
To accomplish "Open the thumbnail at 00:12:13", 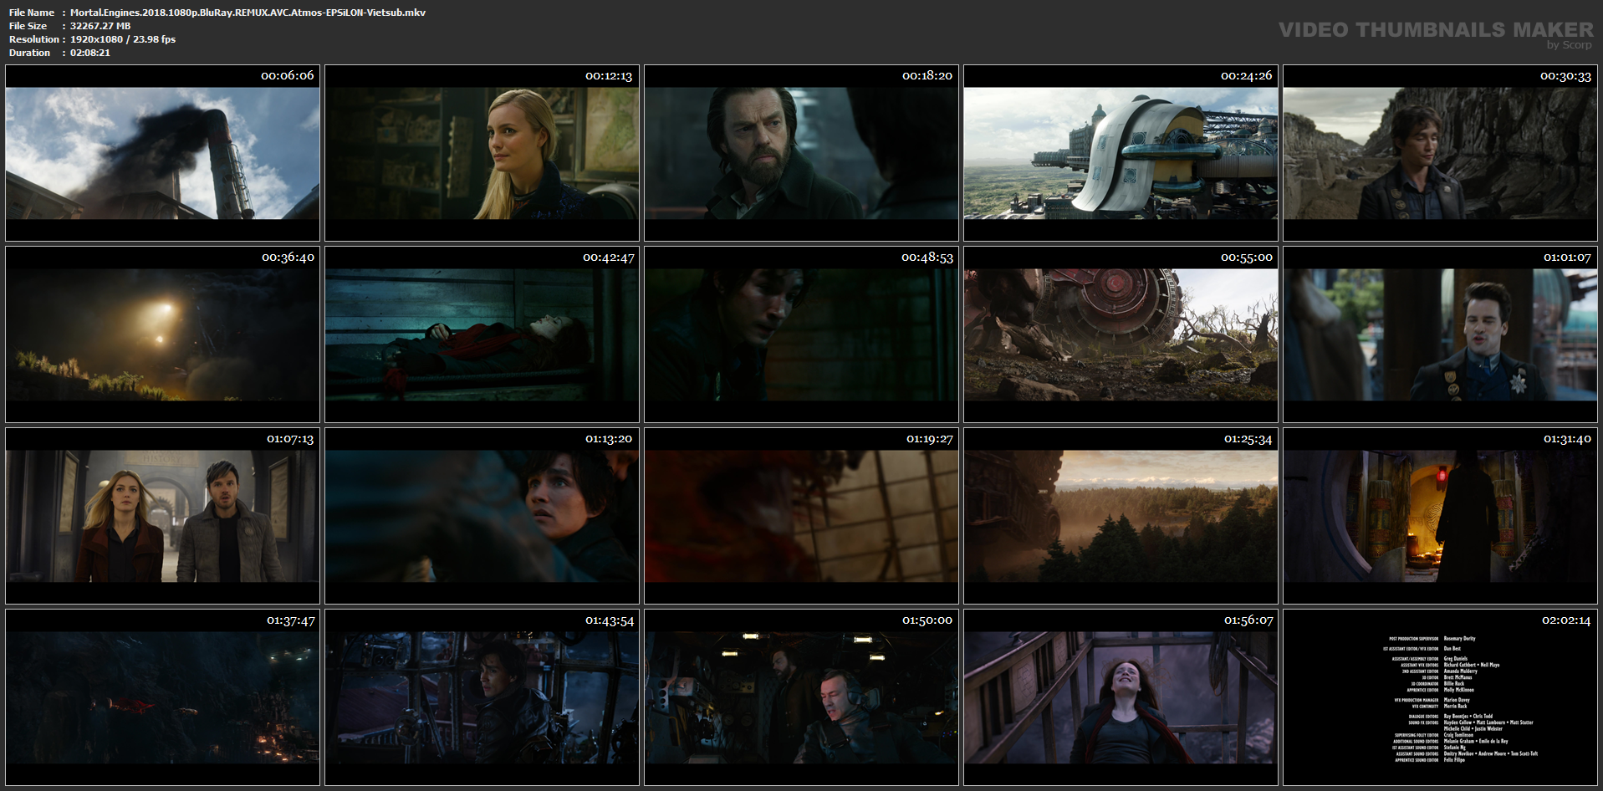I will 482,153.
